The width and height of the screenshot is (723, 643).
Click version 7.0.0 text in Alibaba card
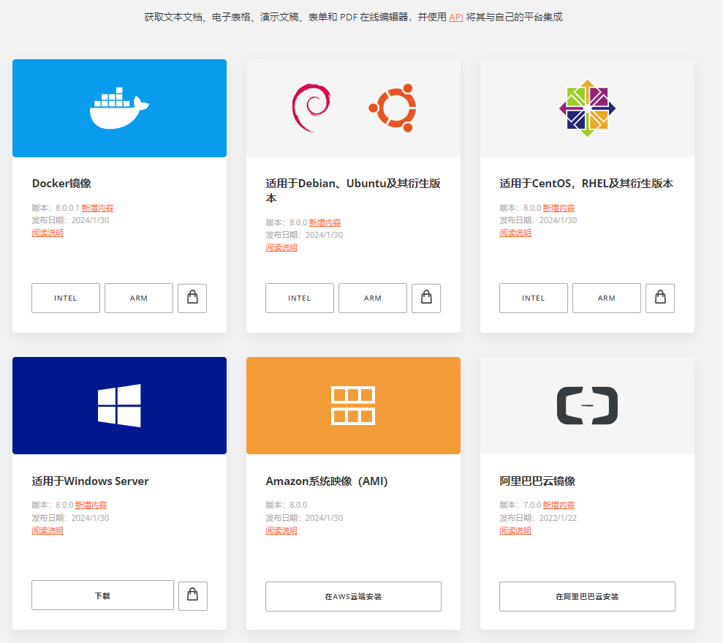pyautogui.click(x=532, y=505)
